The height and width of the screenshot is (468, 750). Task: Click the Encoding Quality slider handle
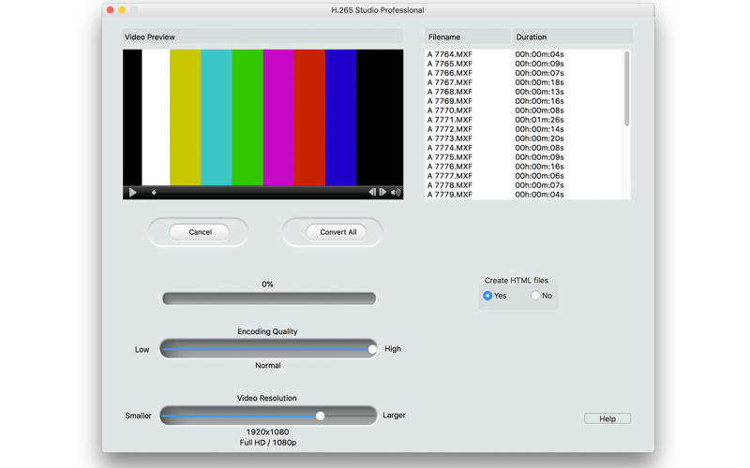pyautogui.click(x=372, y=349)
